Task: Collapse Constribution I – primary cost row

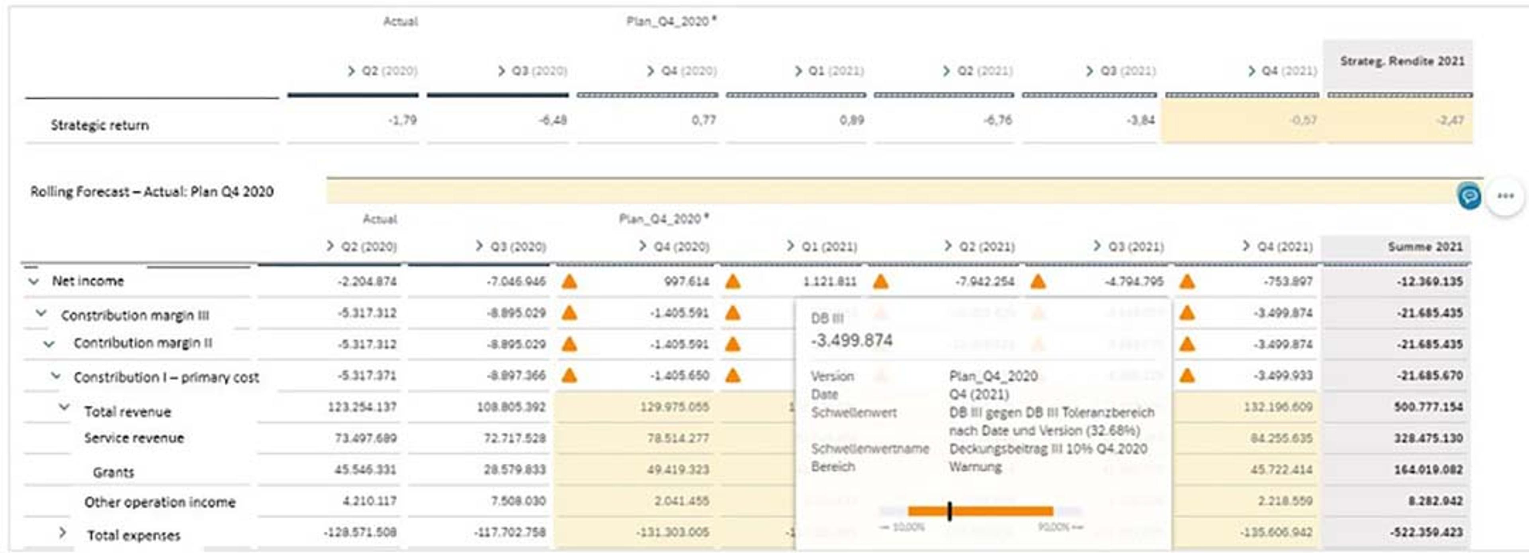Action: (56, 376)
